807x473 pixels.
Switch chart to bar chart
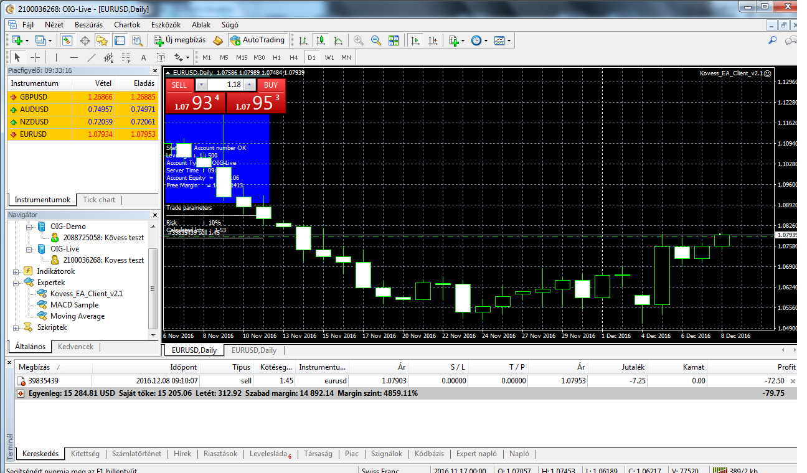(x=303, y=40)
